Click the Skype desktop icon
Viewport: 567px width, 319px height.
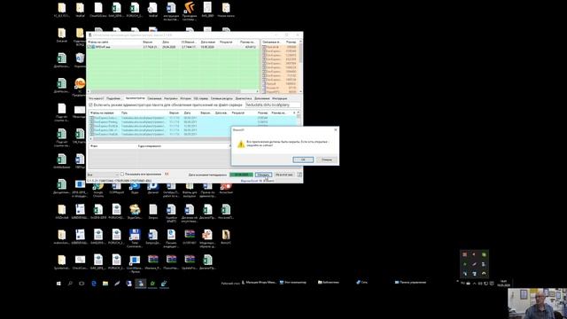135,188
